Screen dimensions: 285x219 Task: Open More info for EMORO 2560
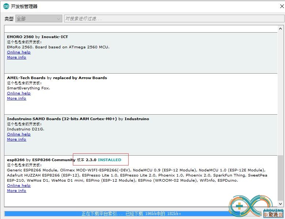(16, 57)
